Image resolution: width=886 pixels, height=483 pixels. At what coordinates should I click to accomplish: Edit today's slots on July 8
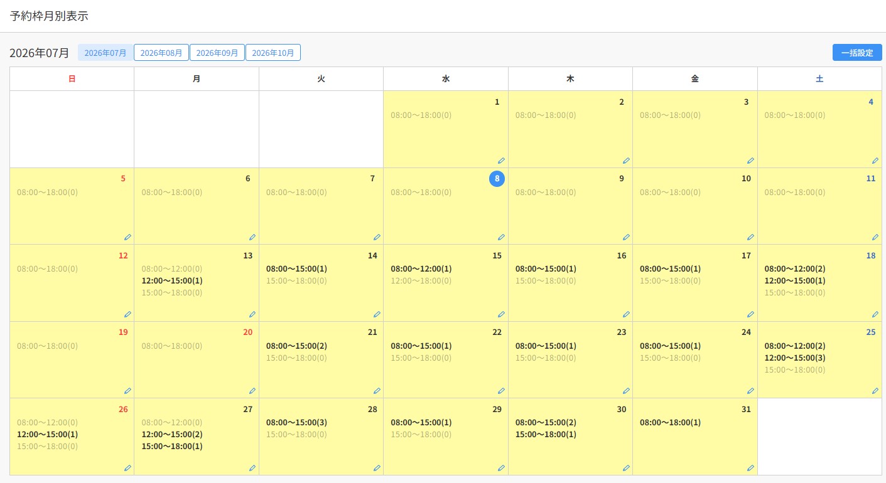501,237
